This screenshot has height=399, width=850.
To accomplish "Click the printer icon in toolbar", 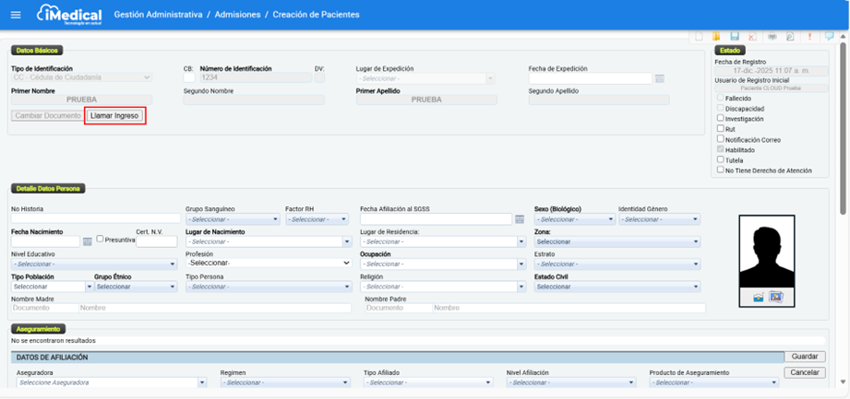I will coord(772,37).
